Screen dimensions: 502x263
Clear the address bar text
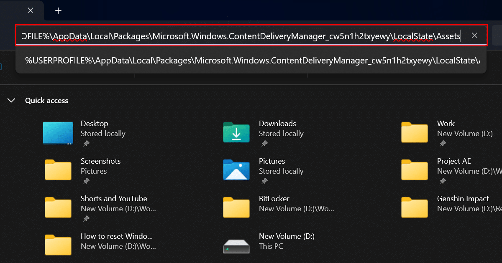474,35
